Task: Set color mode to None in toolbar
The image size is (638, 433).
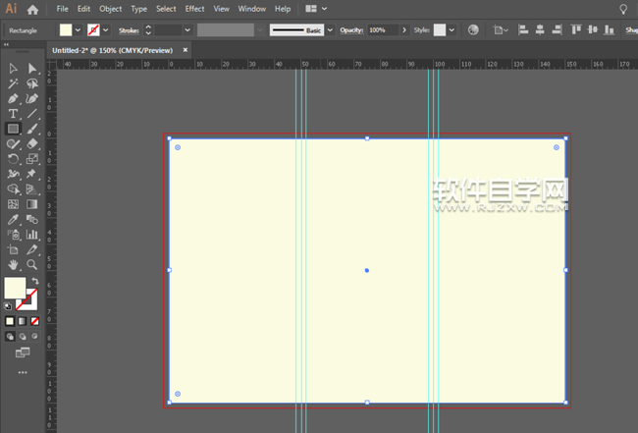Action: pyautogui.click(x=35, y=320)
